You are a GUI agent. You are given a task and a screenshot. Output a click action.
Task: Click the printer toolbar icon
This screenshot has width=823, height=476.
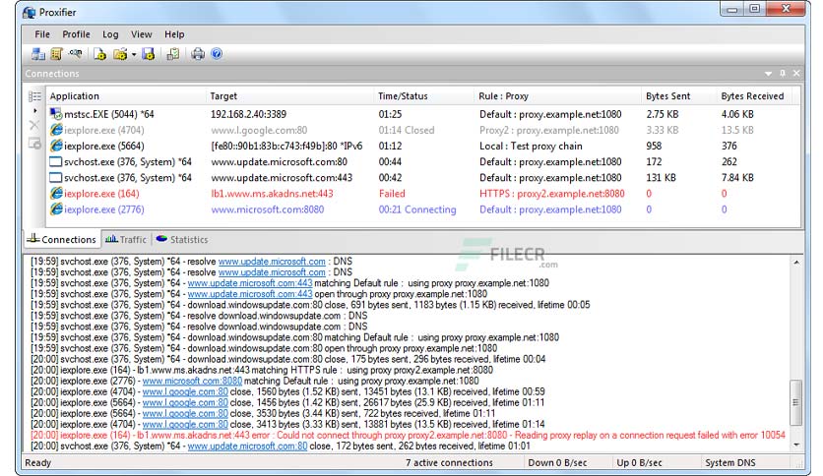(x=198, y=54)
